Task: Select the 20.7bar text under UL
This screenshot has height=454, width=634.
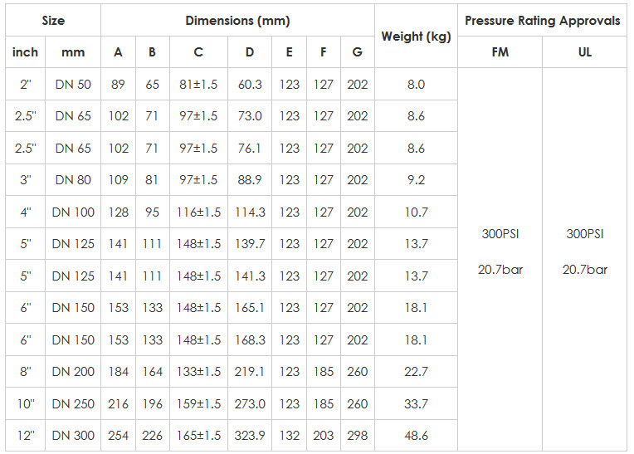Action: pyautogui.click(x=585, y=269)
